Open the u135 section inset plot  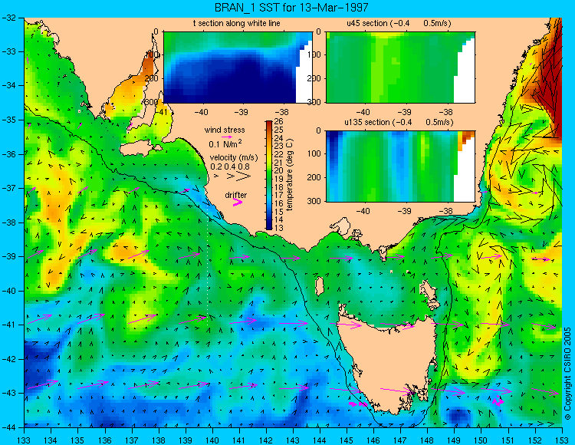[400, 166]
